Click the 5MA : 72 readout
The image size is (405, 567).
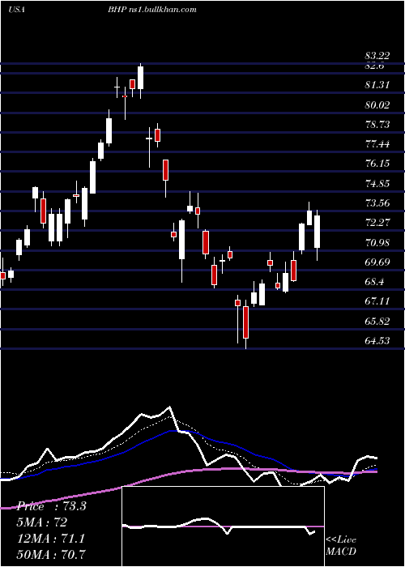pyautogui.click(x=42, y=522)
